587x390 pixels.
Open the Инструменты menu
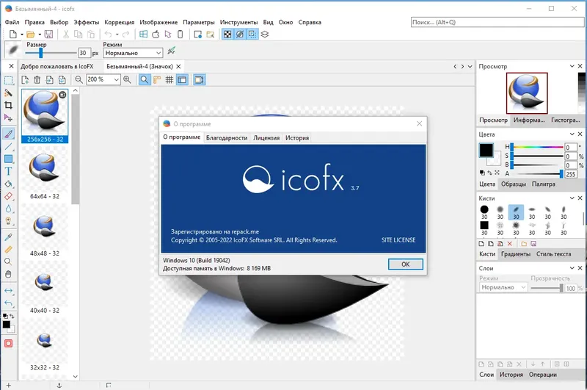(x=239, y=23)
